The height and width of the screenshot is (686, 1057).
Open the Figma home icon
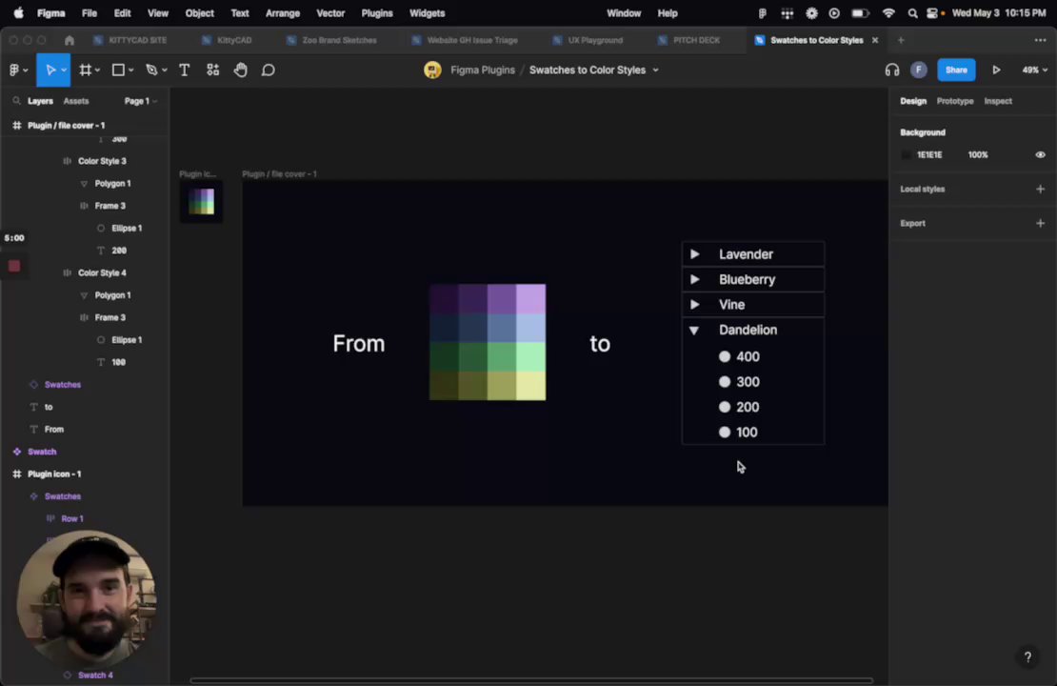pos(69,40)
